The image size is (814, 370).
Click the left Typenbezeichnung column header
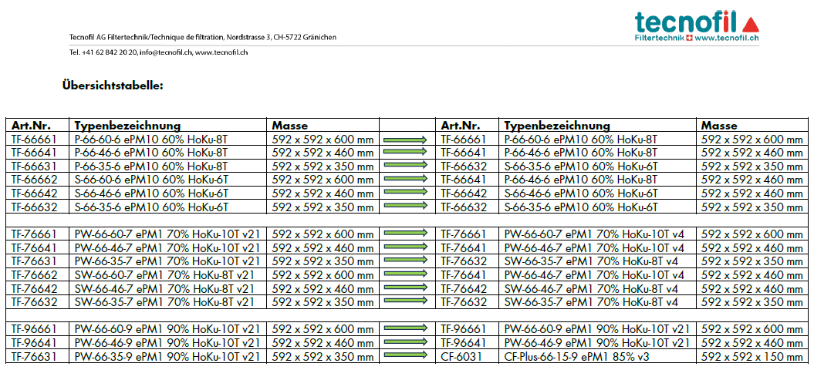point(127,126)
